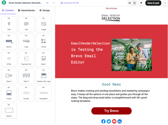Choose the HTML content block

coord(9,59)
